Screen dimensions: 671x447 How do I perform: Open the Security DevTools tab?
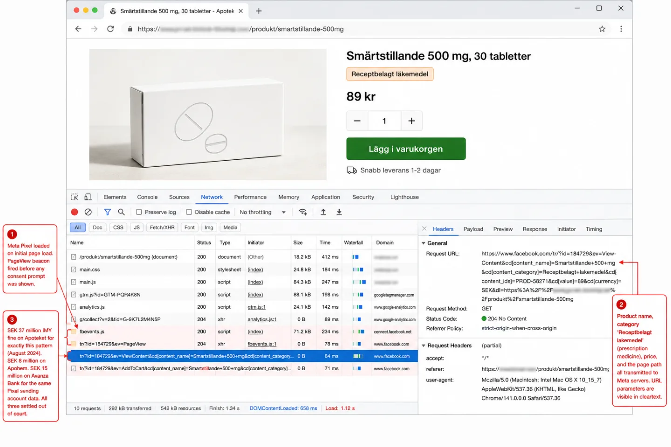click(x=363, y=197)
